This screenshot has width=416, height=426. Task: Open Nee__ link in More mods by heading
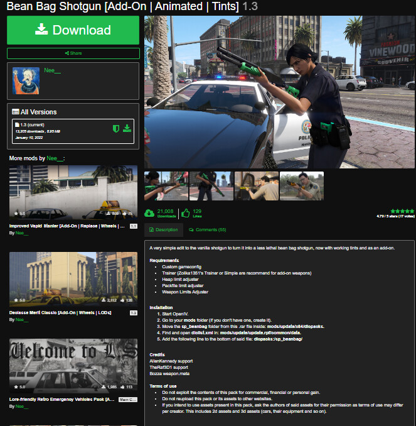(55, 158)
